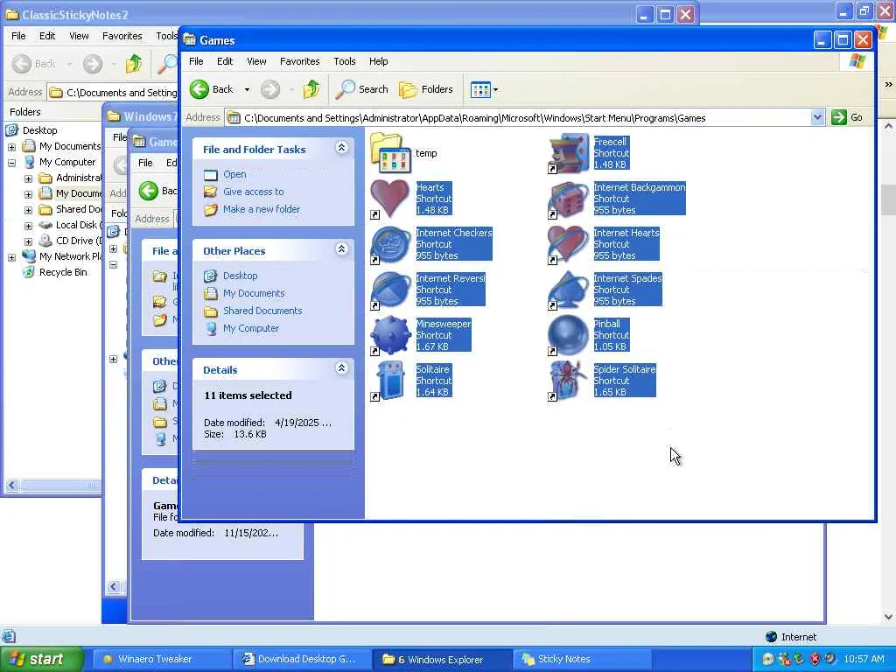Collapse the File and Folder Tasks panel
This screenshot has width=896, height=672.
pyautogui.click(x=342, y=148)
